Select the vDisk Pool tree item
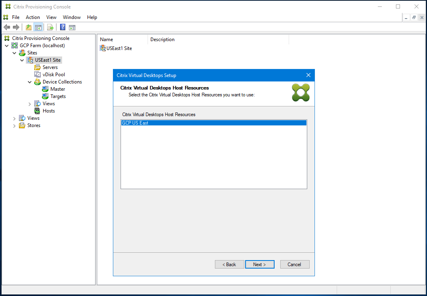Viewport: 427px width, 296px height. pos(54,74)
